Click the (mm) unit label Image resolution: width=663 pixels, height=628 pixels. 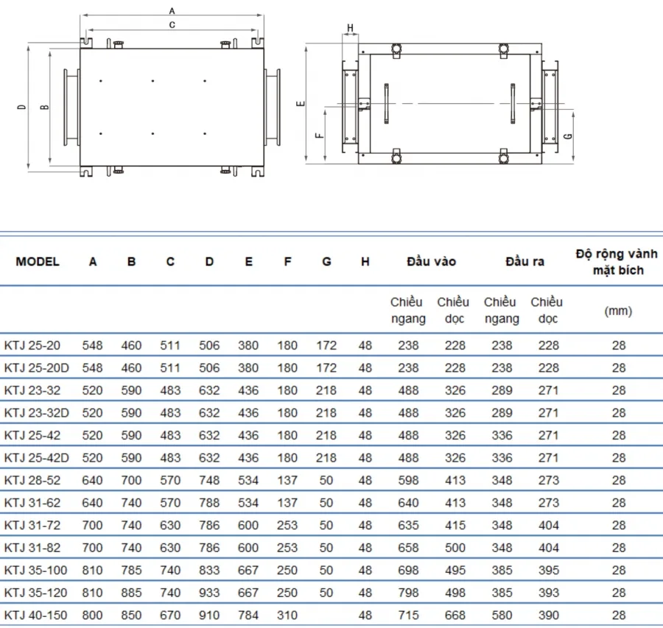click(x=618, y=311)
